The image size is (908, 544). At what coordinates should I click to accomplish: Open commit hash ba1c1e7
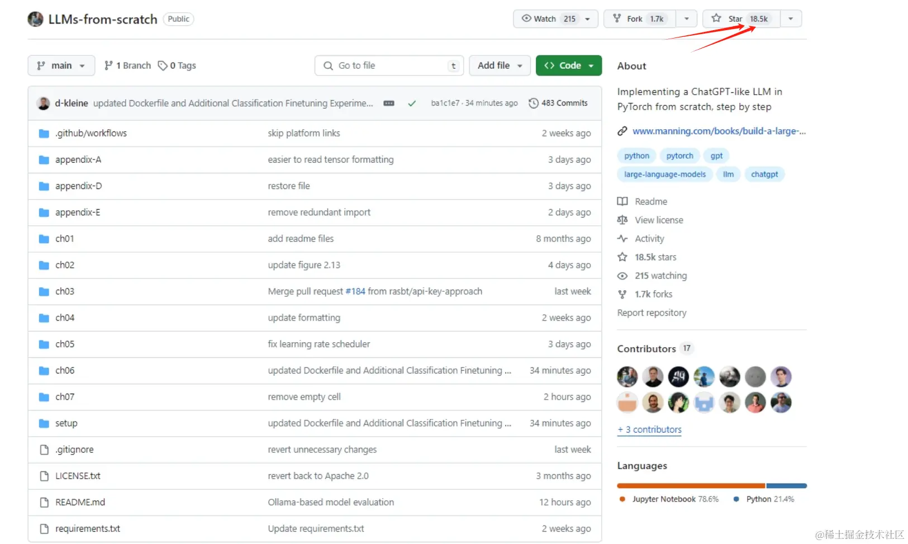445,103
